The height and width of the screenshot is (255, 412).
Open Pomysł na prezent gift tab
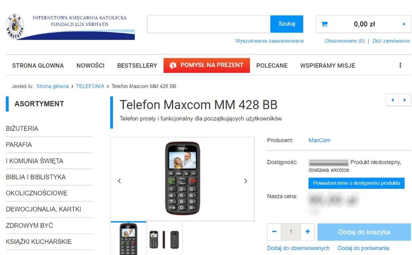click(206, 65)
